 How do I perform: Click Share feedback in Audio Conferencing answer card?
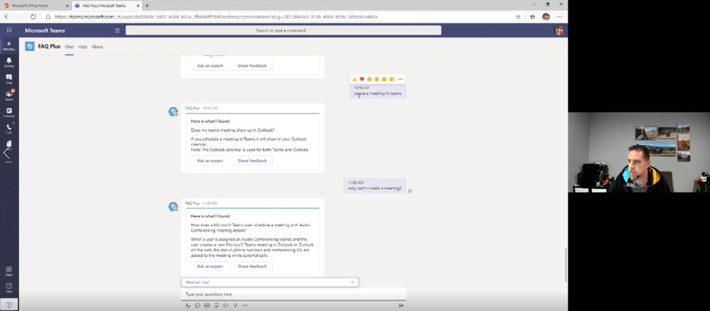(252, 266)
